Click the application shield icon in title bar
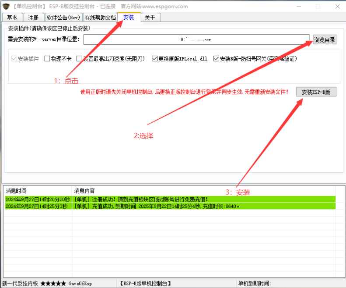Screen dimensions: 346x288 point(6,6)
